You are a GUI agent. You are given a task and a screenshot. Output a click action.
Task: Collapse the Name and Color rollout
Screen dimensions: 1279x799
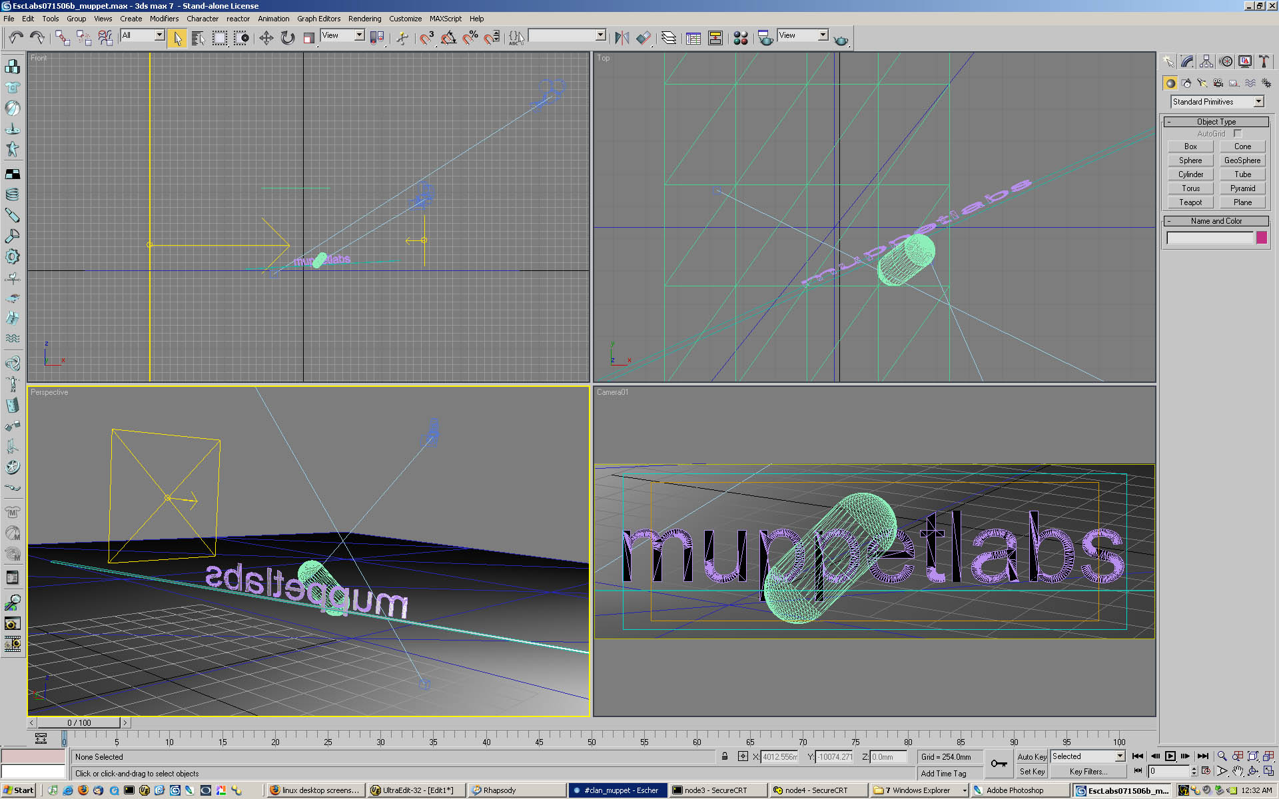1216,221
